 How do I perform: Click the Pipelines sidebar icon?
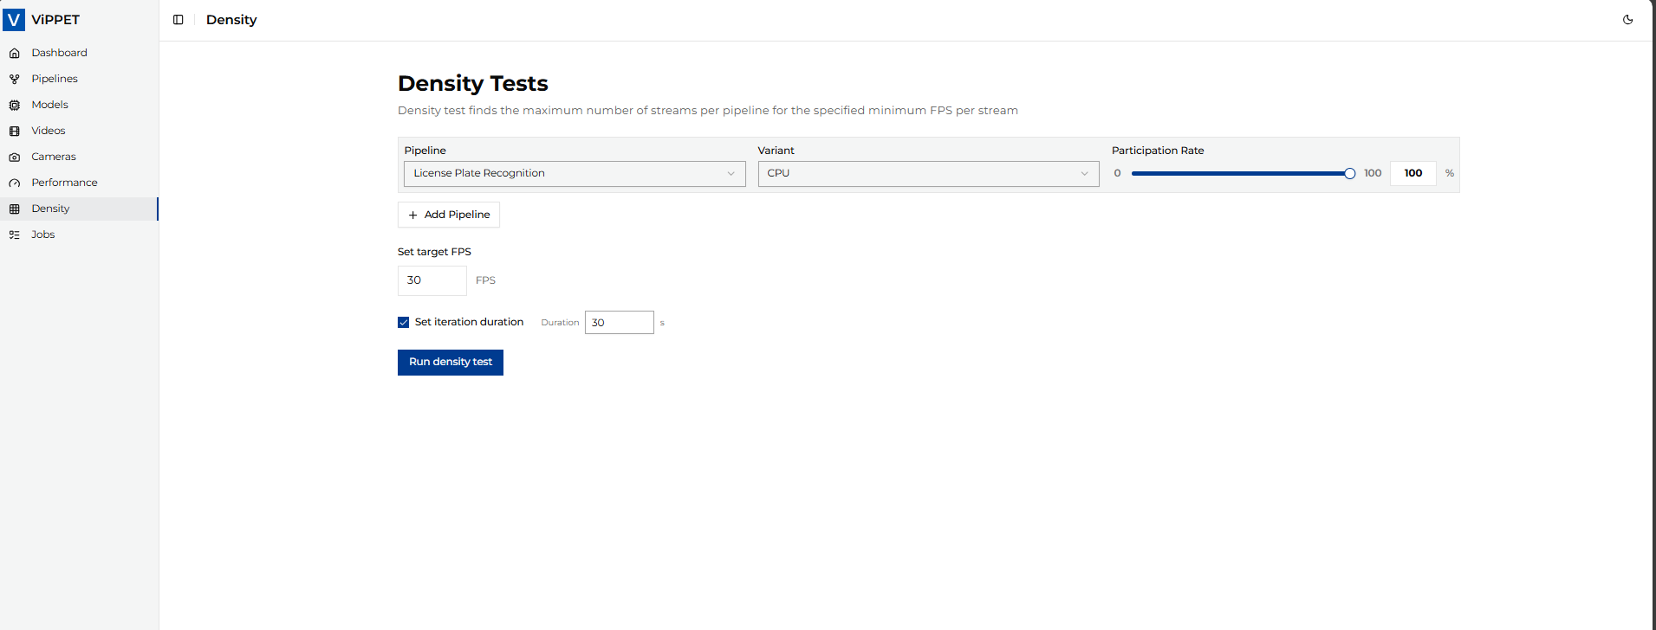pyautogui.click(x=15, y=79)
